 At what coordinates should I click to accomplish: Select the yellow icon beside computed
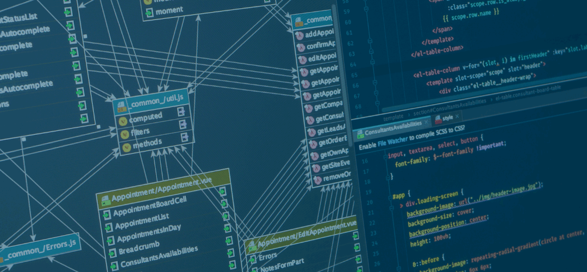coord(123,117)
